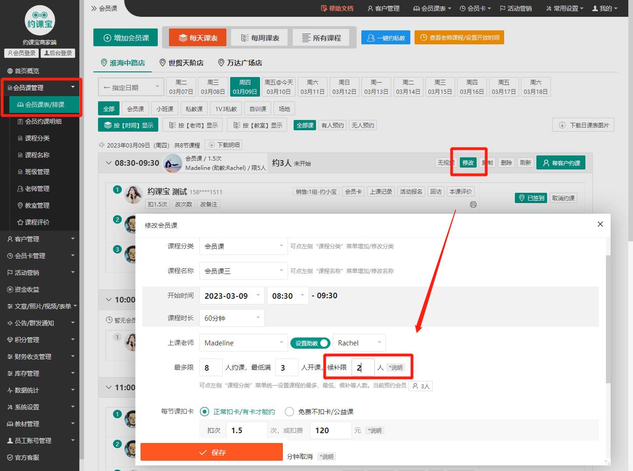Image resolution: width=633 pixels, height=471 pixels.
Task: Click 按【教室】显示 button
Action: [257, 125]
